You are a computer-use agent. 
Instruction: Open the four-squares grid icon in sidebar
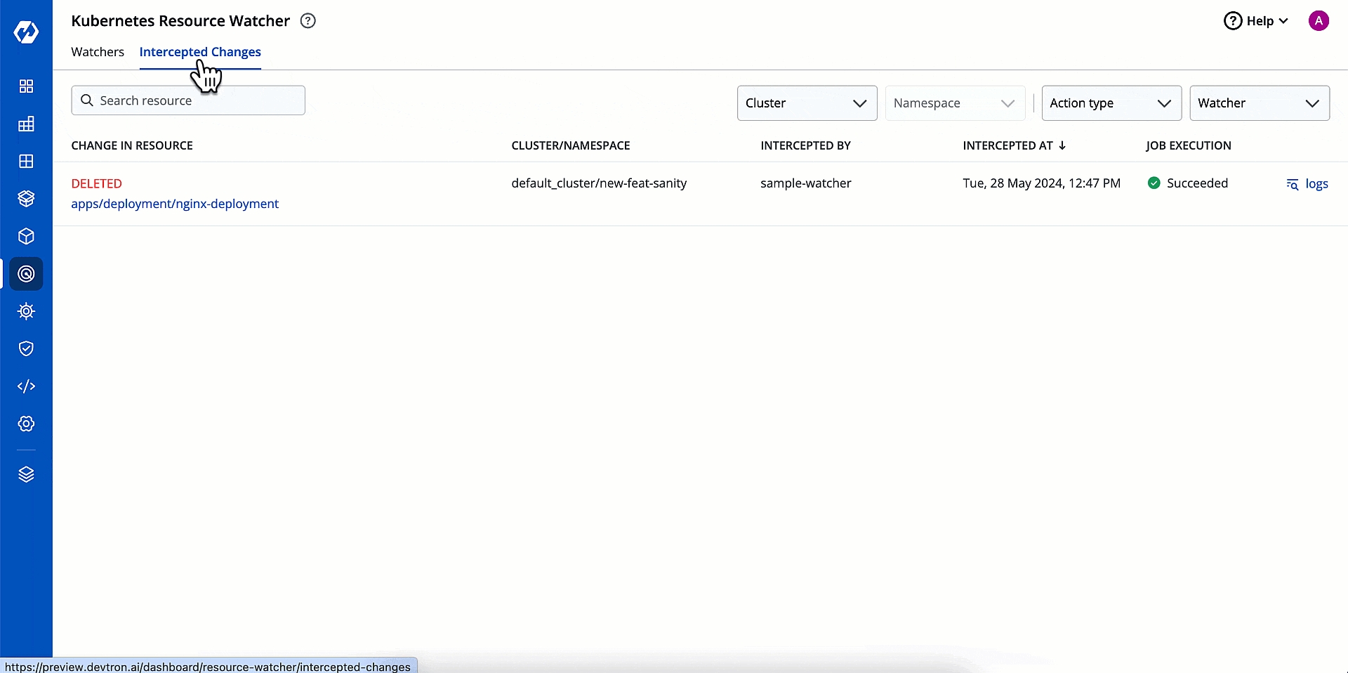[26, 86]
